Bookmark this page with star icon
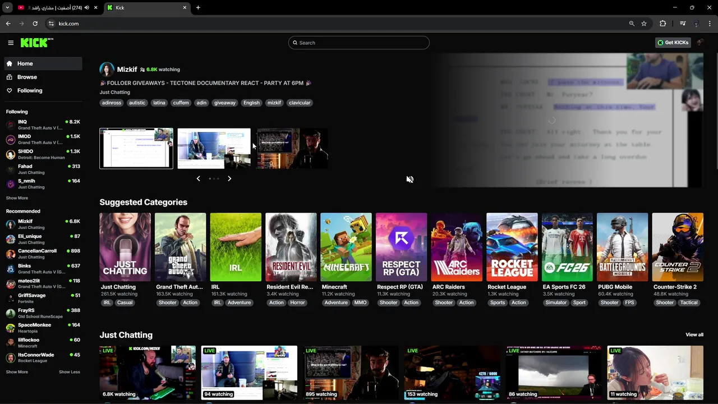Screen dimensions: 718x404 coord(644,24)
